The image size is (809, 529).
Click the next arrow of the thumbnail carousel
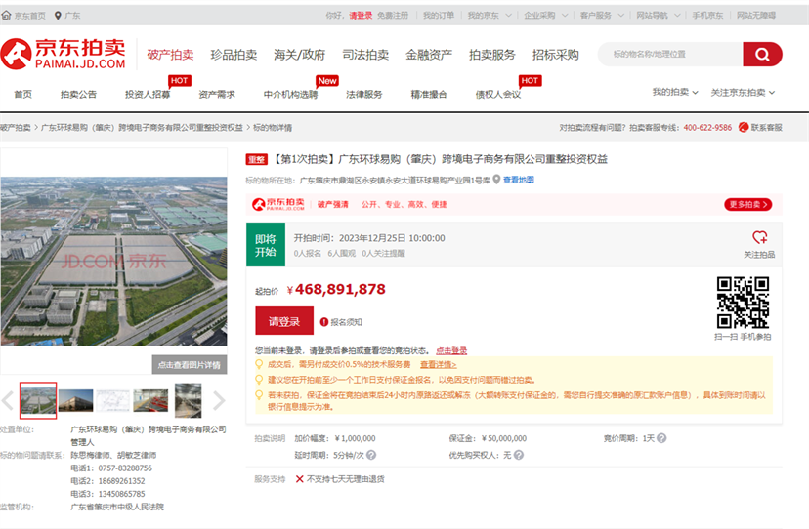click(219, 400)
